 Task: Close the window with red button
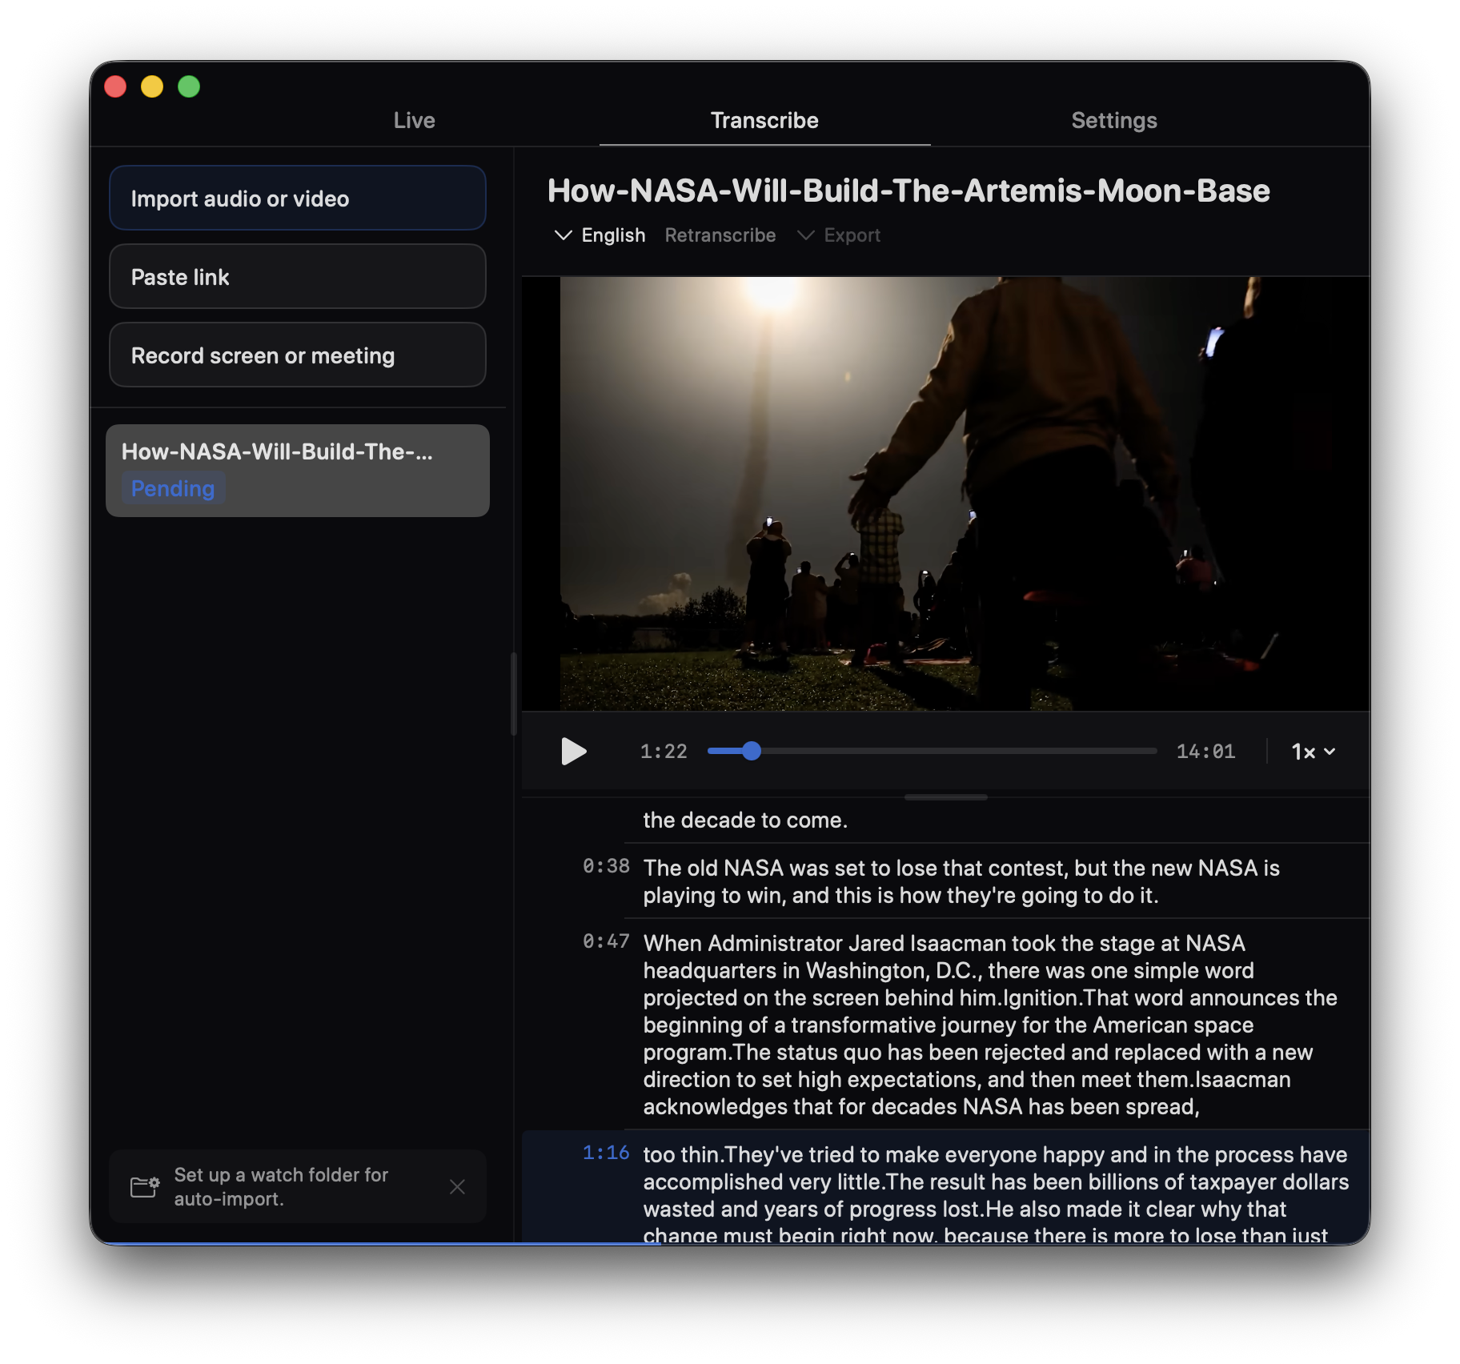click(x=115, y=86)
